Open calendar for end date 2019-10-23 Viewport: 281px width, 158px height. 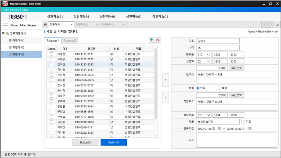tap(249, 128)
